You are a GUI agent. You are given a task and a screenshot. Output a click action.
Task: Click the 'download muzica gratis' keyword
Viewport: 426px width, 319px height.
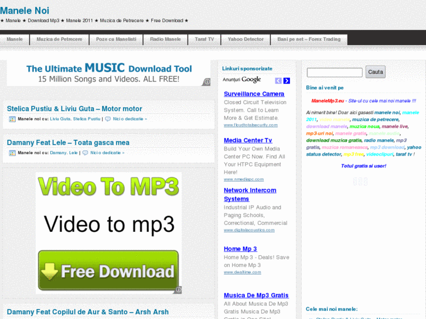334,140
